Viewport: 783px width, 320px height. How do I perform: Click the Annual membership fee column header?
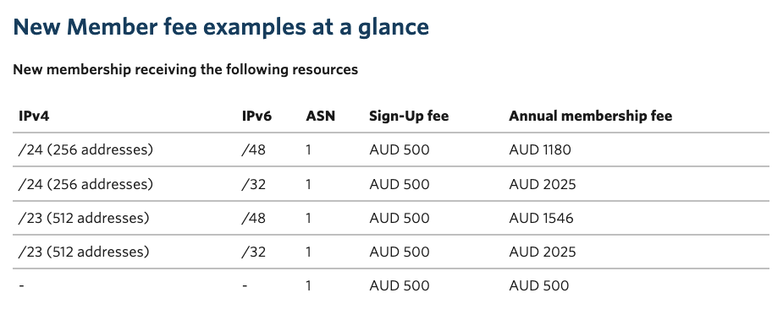[x=590, y=117]
